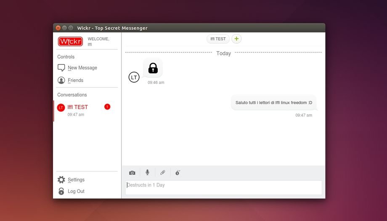The width and height of the screenshot is (387, 221).
Task: Click the sent message 'Saluto tutti i lettori'
Action: click(x=274, y=103)
